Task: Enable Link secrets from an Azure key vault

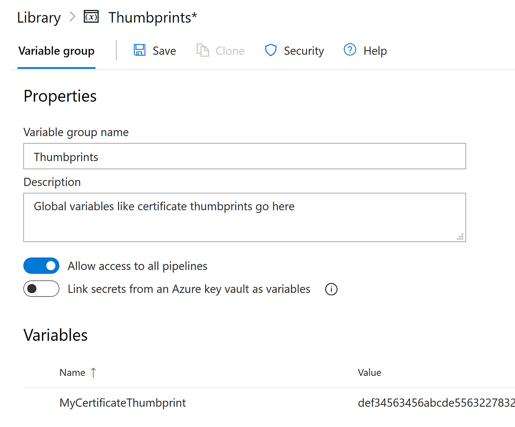Action: point(41,289)
